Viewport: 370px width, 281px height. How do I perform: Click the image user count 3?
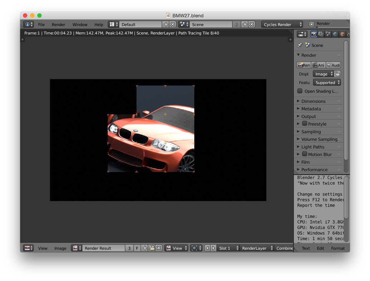click(129, 248)
